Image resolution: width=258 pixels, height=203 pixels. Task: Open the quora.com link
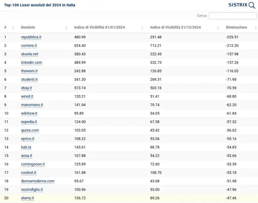tap(30, 130)
